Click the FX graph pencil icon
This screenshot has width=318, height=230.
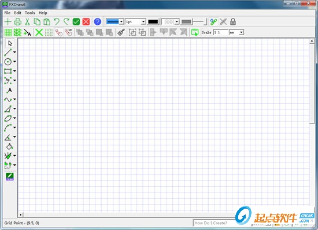[9, 176]
